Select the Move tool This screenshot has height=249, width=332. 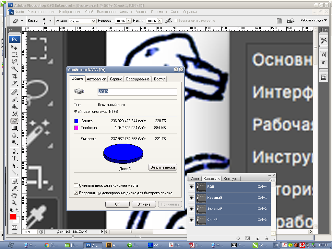pos(14,47)
